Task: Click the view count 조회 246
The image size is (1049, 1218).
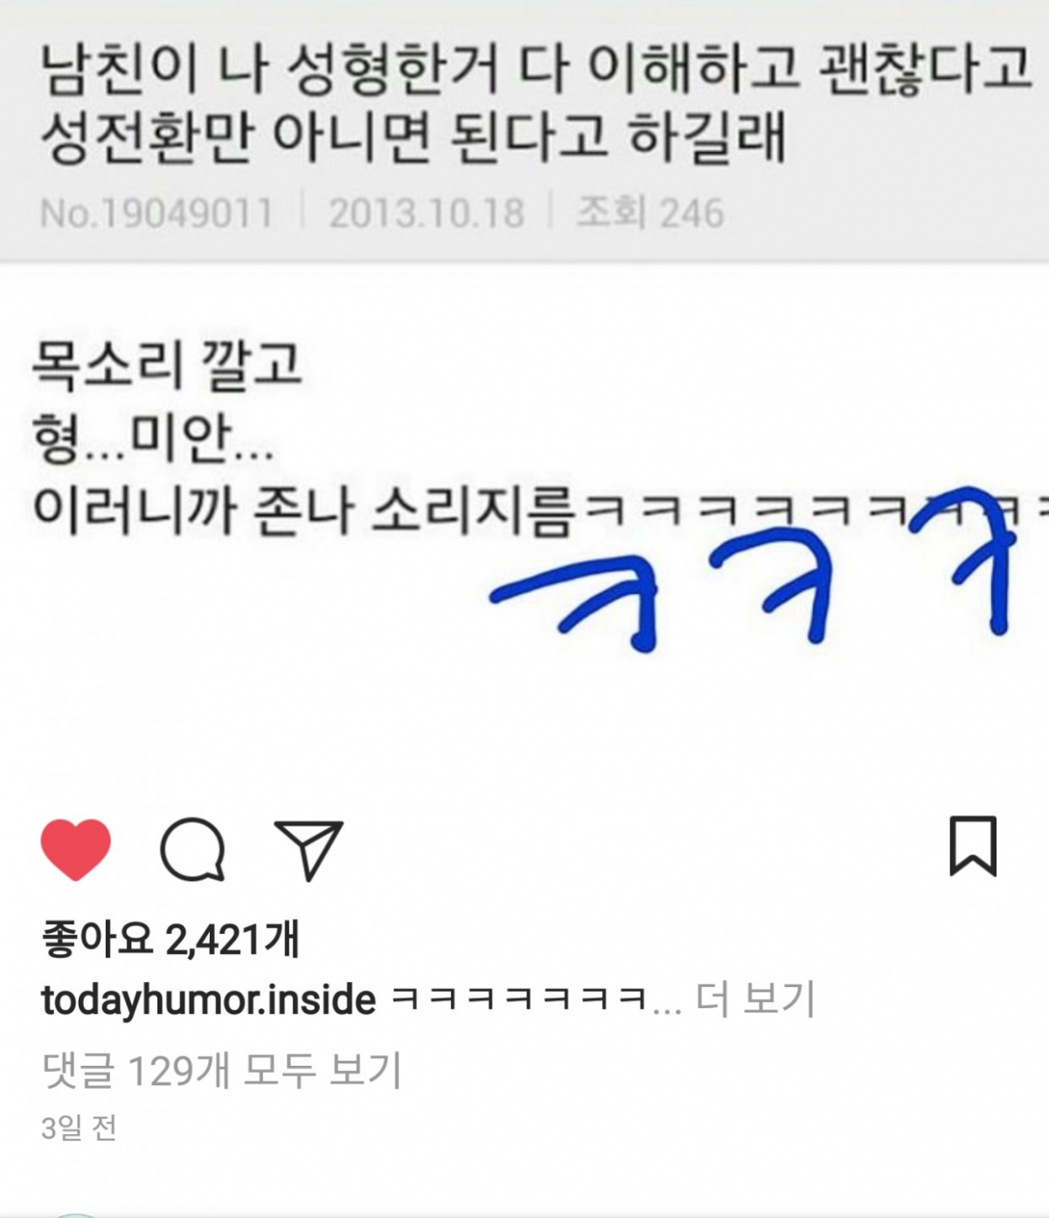Action: point(650,212)
